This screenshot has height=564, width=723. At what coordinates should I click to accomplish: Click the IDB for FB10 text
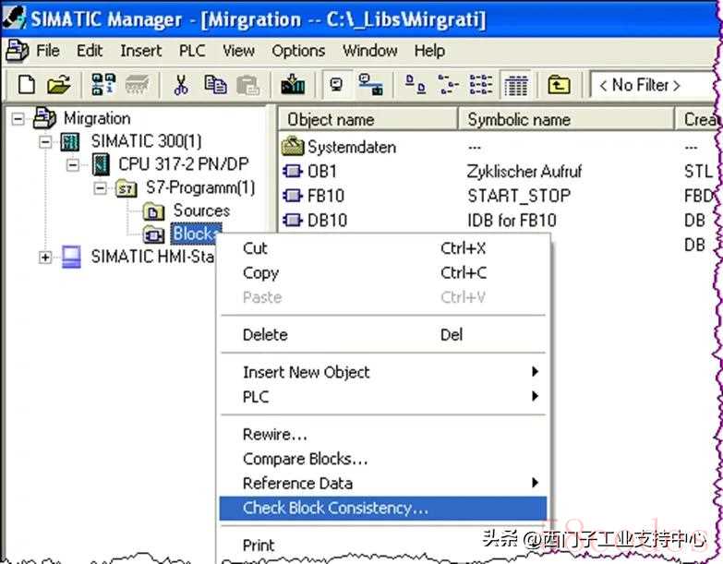point(512,220)
